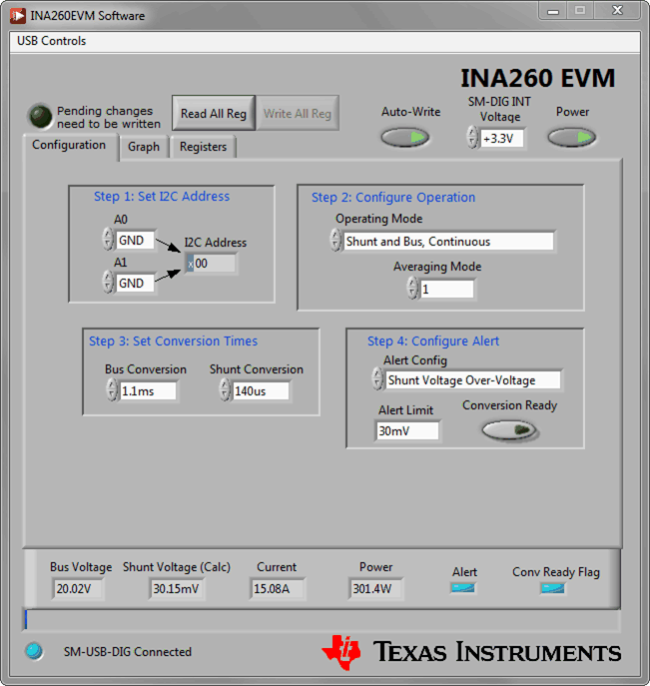Switch to the Graph tab
The image size is (650, 686).
[x=144, y=147]
